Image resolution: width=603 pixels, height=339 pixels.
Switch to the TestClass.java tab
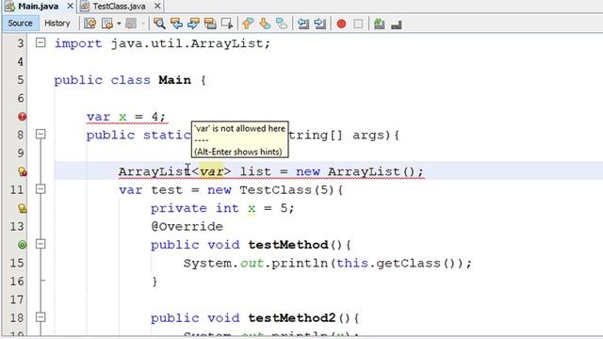coord(120,7)
